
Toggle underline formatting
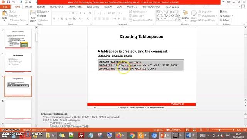(62, 19)
